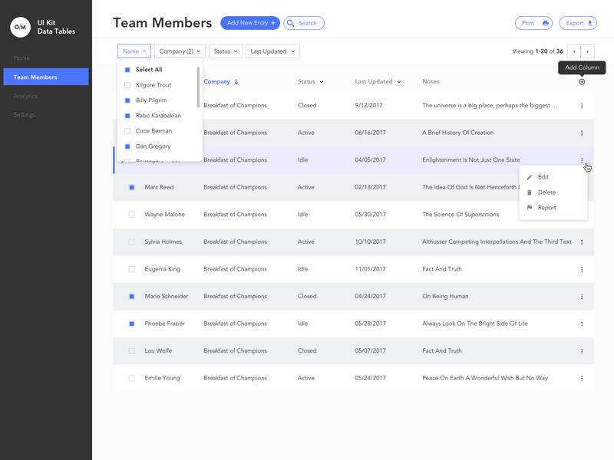The width and height of the screenshot is (614, 460).
Task: Click the O|M logo circle
Action: click(x=21, y=27)
